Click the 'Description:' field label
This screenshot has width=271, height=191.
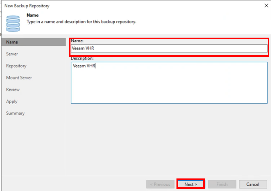tap(82, 58)
